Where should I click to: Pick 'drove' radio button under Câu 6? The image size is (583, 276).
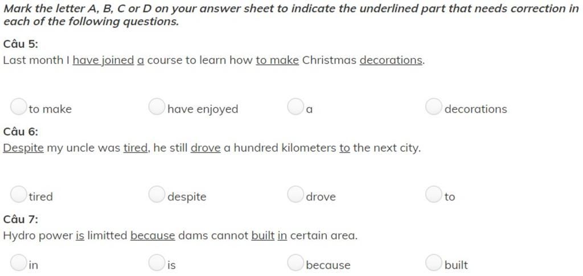(x=295, y=194)
